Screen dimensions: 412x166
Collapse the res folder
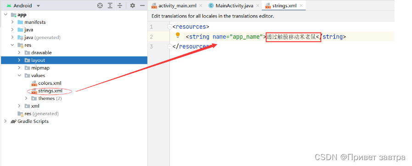tap(12, 45)
